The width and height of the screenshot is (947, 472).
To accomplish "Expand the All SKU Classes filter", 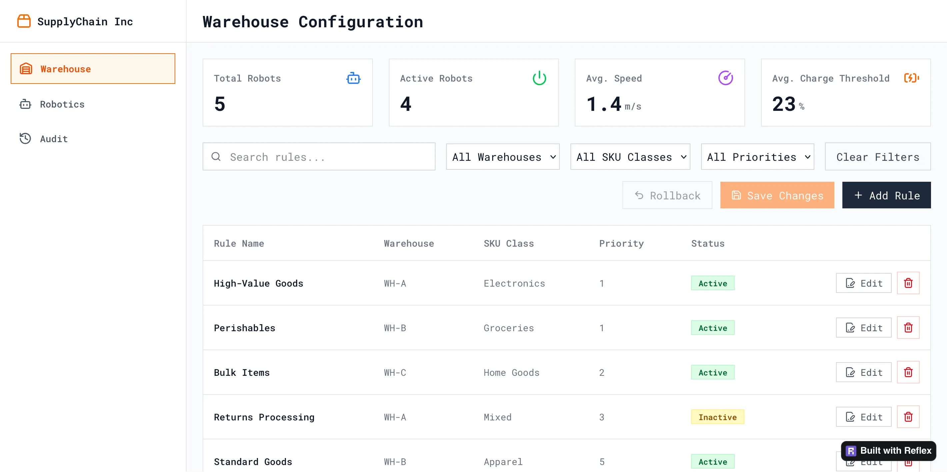I will point(630,157).
